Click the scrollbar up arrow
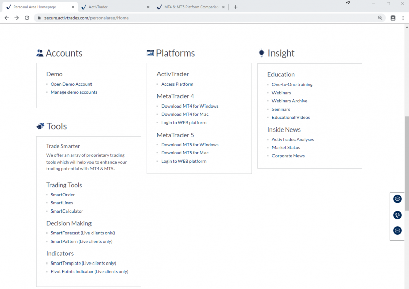Image resolution: width=409 pixels, height=289 pixels. click(407, 27)
